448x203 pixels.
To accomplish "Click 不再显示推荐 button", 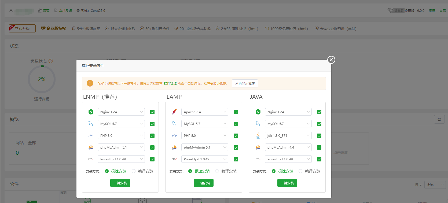I will (x=245, y=83).
